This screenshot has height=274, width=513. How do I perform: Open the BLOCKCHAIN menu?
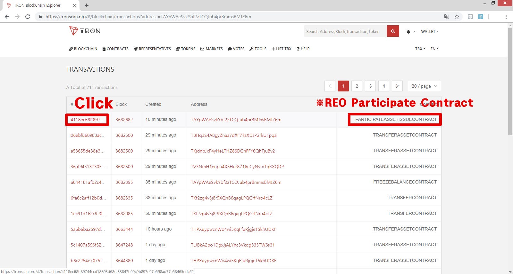pos(83,49)
